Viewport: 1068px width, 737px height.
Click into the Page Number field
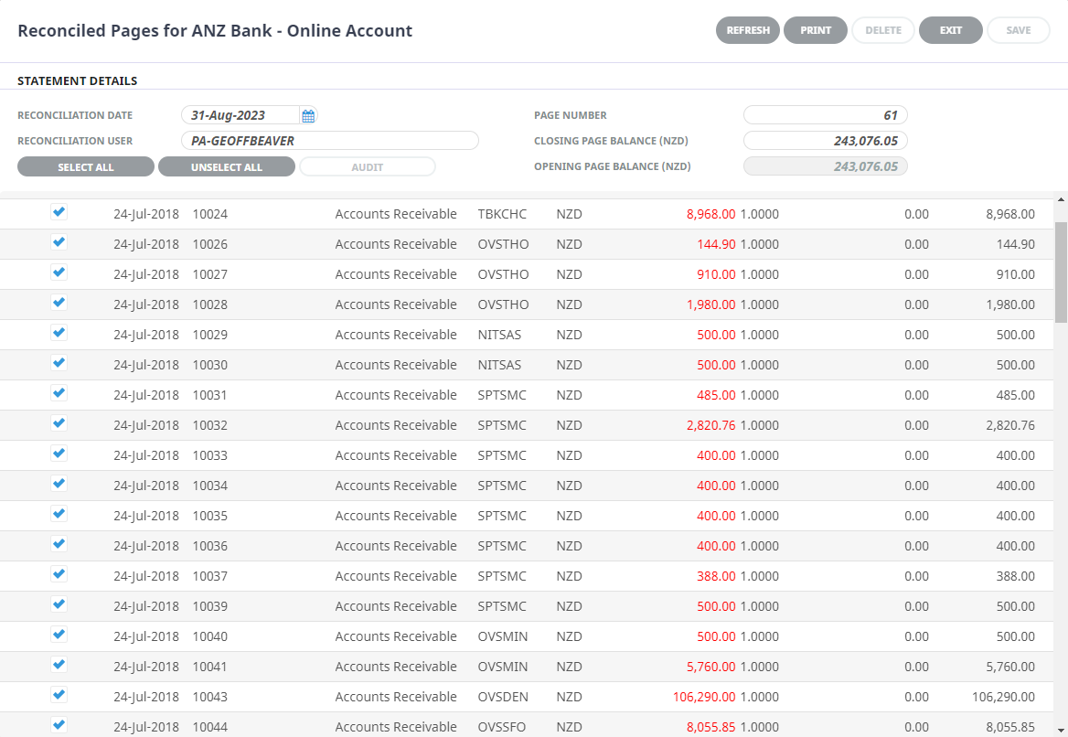pos(825,115)
